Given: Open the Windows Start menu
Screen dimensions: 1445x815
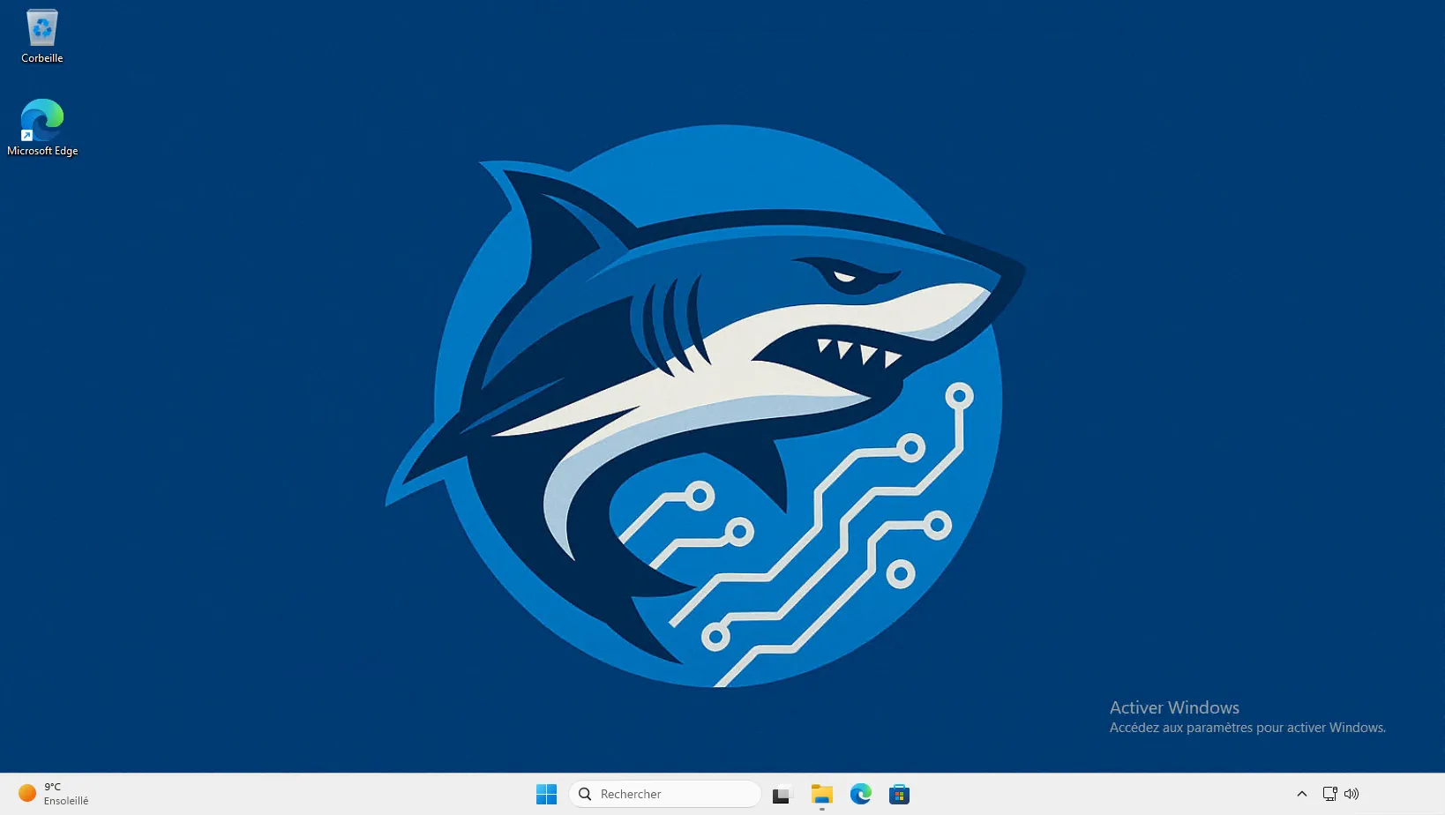Looking at the screenshot, I should point(546,794).
